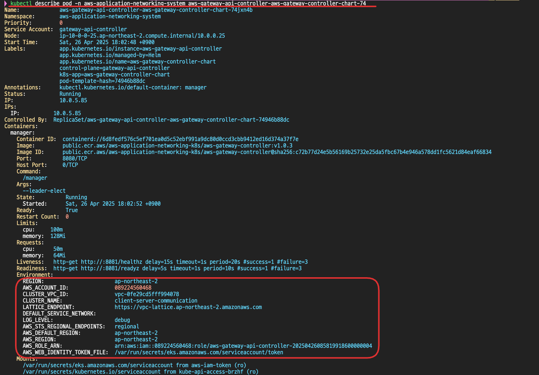
Task: Click the IP value 10.0.5.85 next to Status
Action: (73, 100)
